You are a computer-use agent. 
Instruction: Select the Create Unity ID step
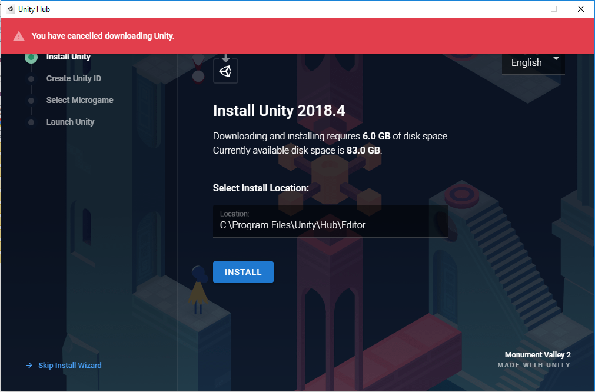point(74,78)
